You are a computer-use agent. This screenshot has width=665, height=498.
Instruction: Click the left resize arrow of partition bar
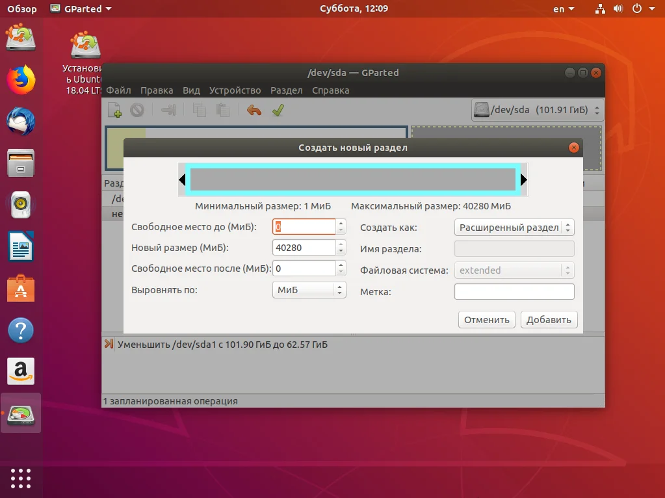click(x=182, y=179)
